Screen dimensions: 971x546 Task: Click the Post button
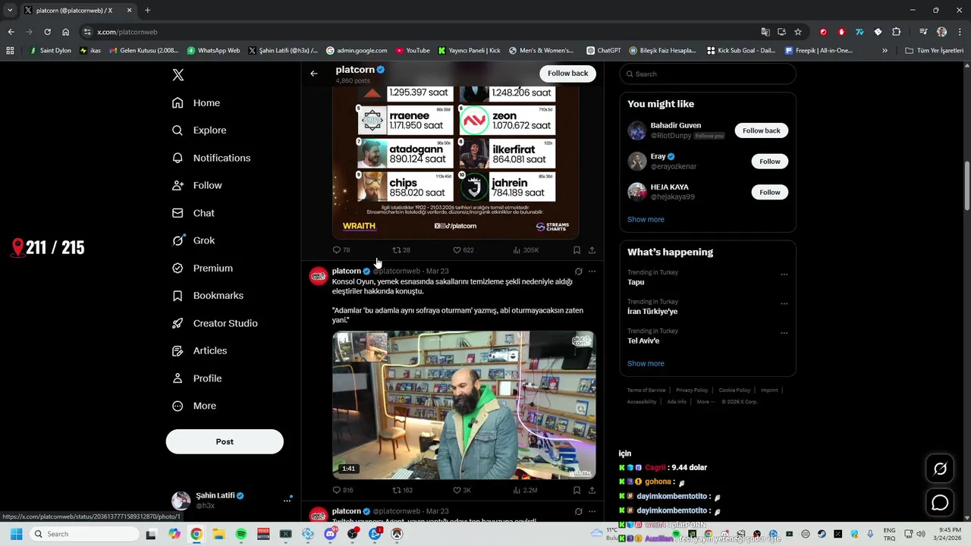225,441
